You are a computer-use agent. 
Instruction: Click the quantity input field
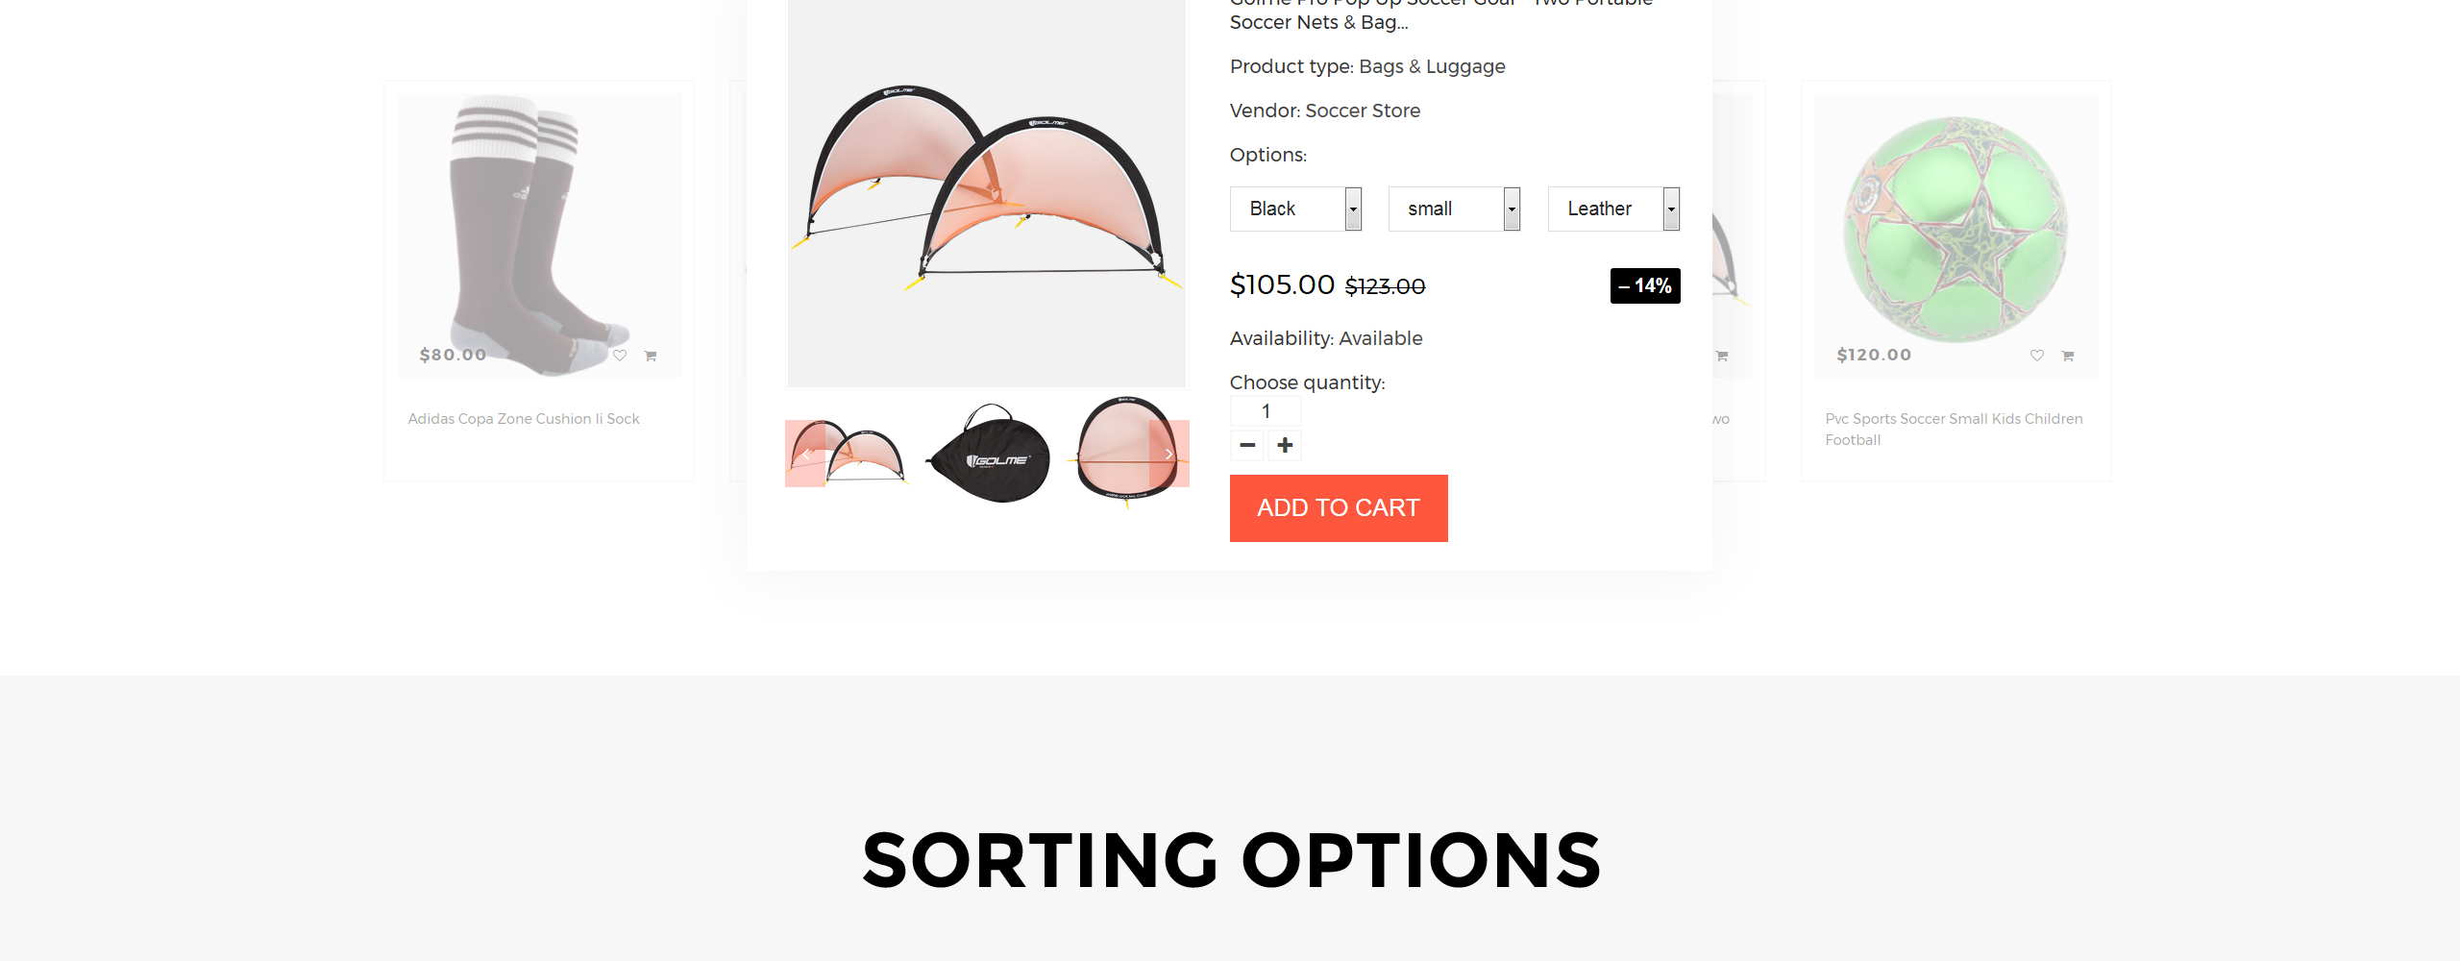[1266, 411]
